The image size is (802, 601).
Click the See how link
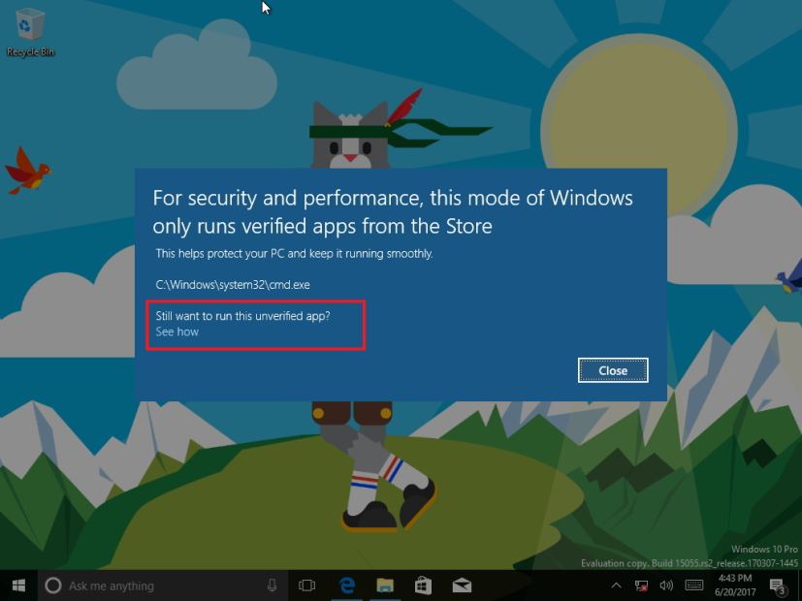[x=176, y=332]
